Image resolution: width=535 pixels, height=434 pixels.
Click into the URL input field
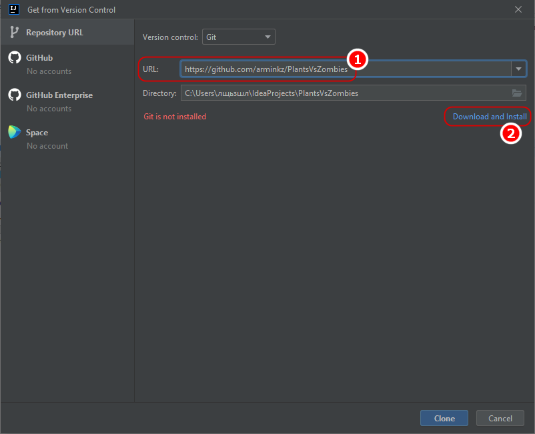pyautogui.click(x=346, y=69)
